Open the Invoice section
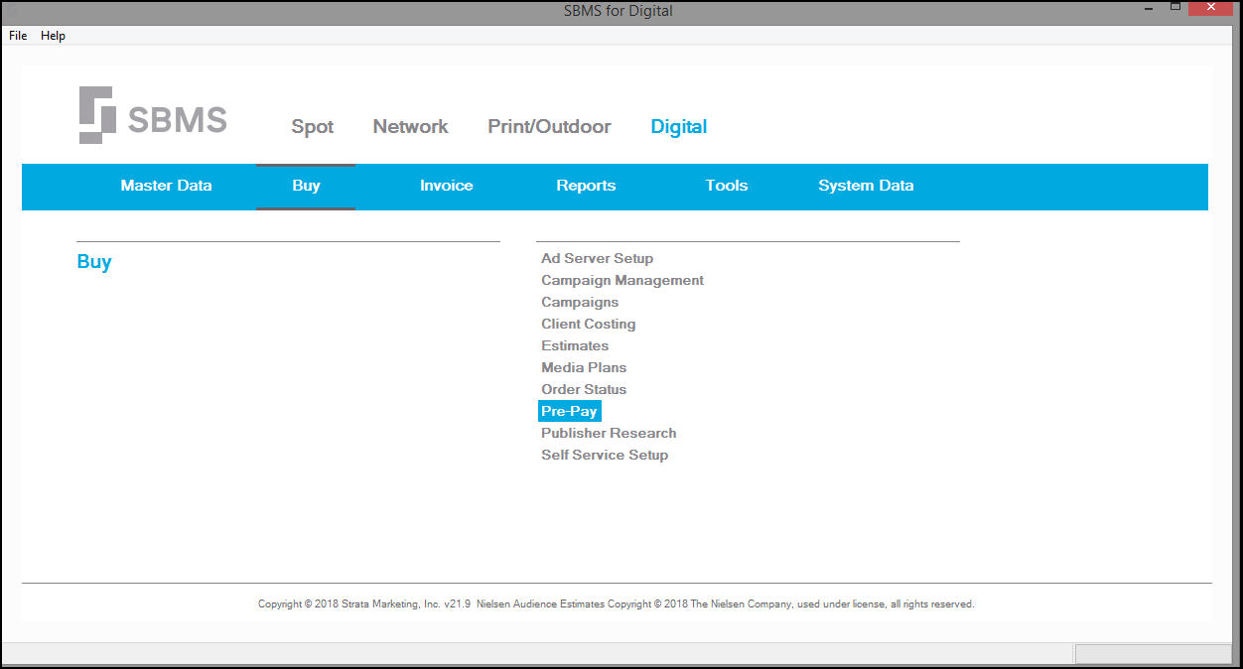The image size is (1243, 669). click(447, 186)
